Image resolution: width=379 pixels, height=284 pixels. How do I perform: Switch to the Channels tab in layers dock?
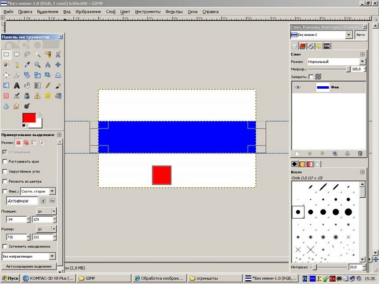(303, 46)
